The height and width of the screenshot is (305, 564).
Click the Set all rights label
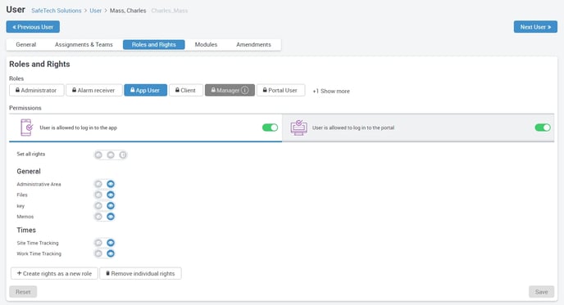tap(31, 154)
